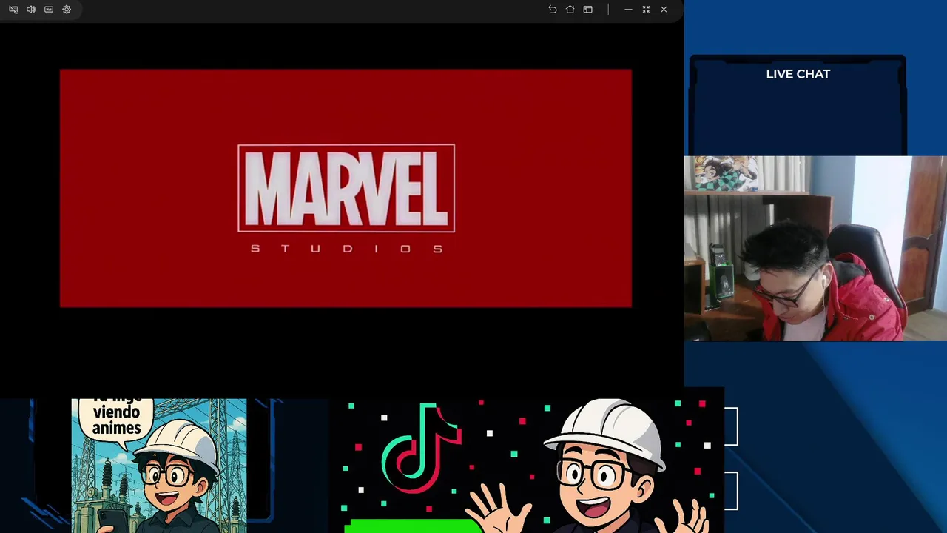The width and height of the screenshot is (947, 533).
Task: Click the webcam feed of the streamer
Action: point(815,248)
